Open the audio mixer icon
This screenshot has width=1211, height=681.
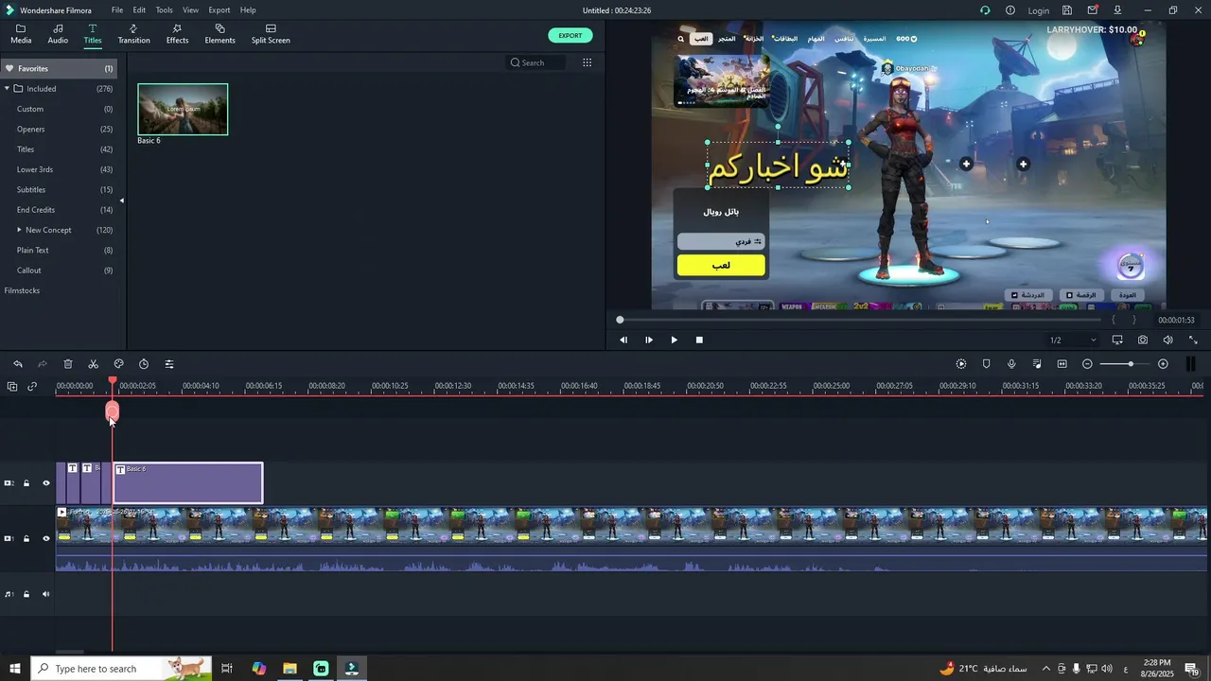tap(1037, 364)
